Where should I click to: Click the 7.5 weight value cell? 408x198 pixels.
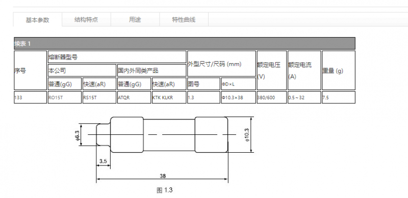[x=339, y=97]
